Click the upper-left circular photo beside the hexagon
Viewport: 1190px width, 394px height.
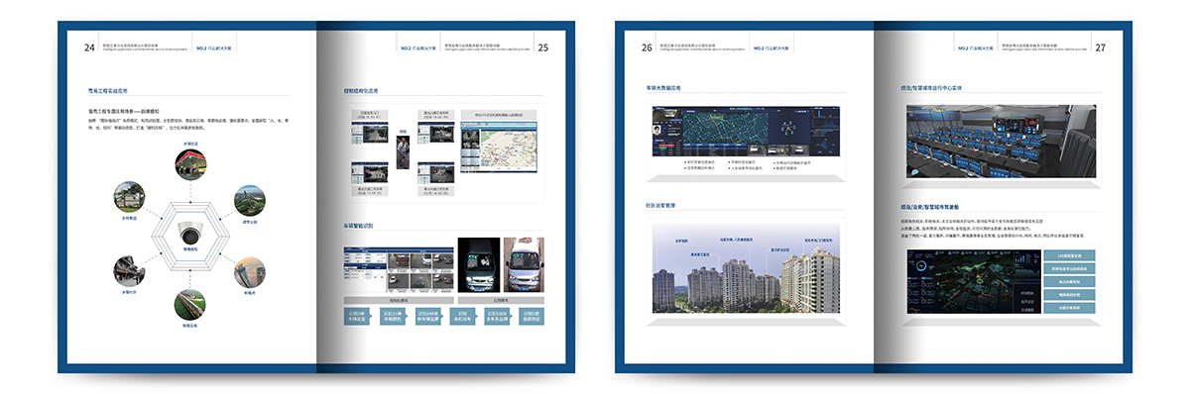point(129,197)
